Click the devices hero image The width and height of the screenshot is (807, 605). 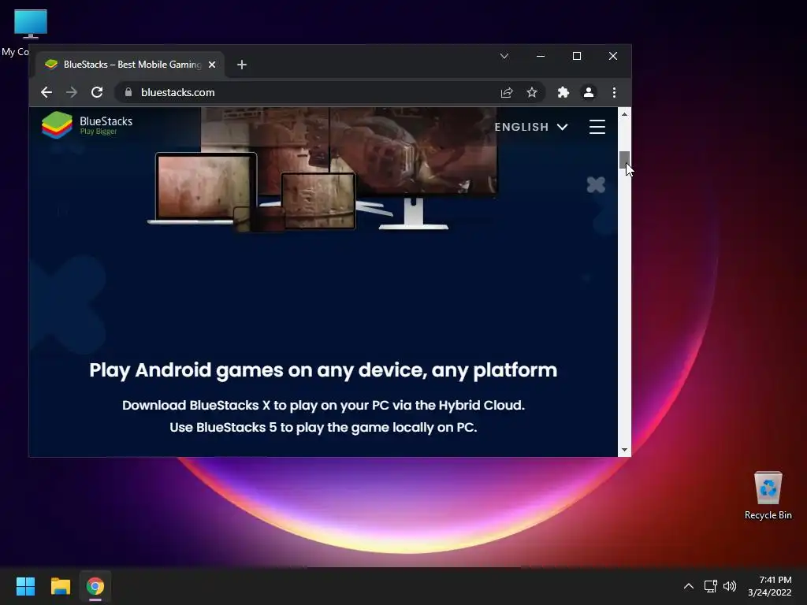tap(323, 170)
